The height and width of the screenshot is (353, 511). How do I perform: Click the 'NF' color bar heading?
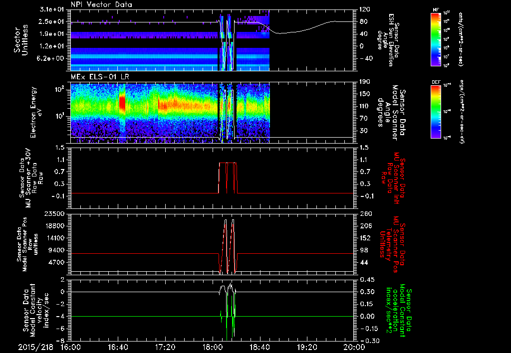pyautogui.click(x=436, y=10)
